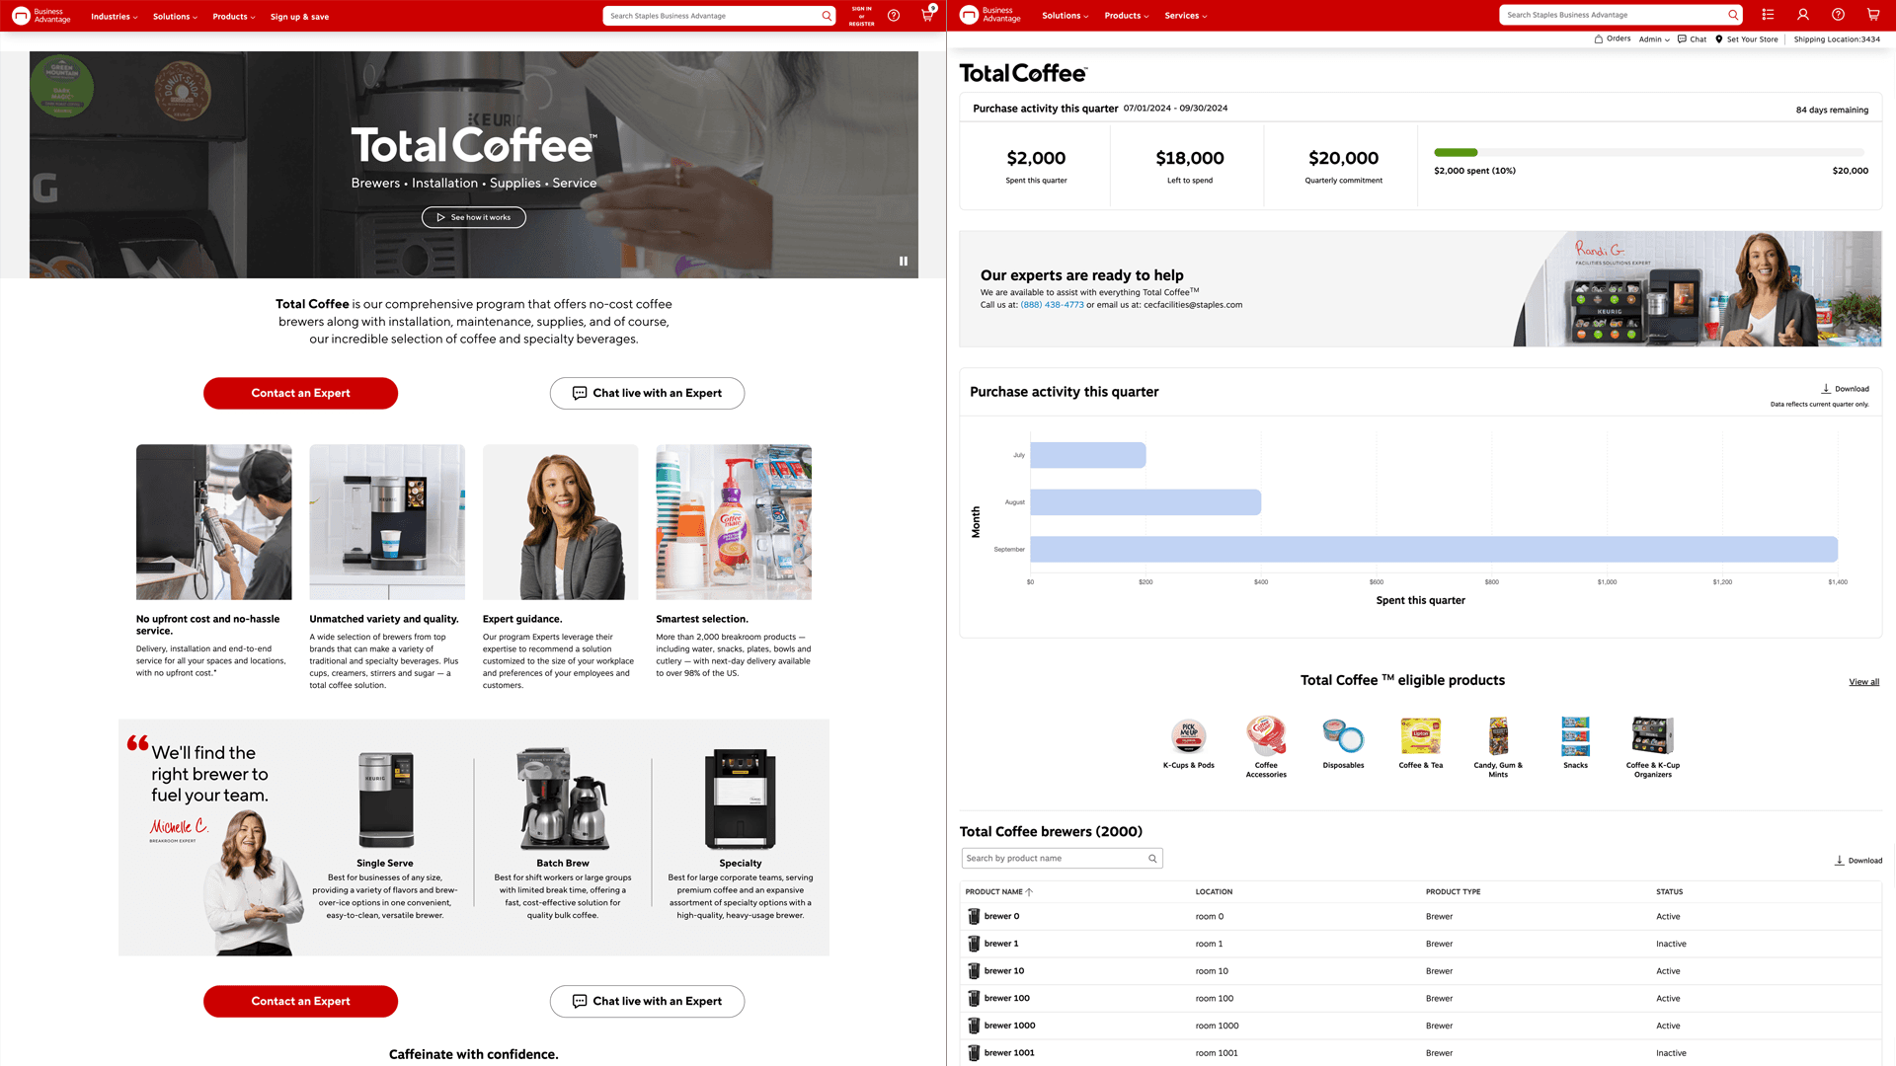Focus the Search by product name field

[x=1062, y=859]
